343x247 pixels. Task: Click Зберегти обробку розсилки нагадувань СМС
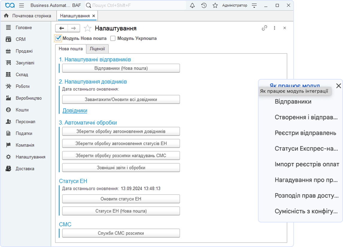coord(121,155)
